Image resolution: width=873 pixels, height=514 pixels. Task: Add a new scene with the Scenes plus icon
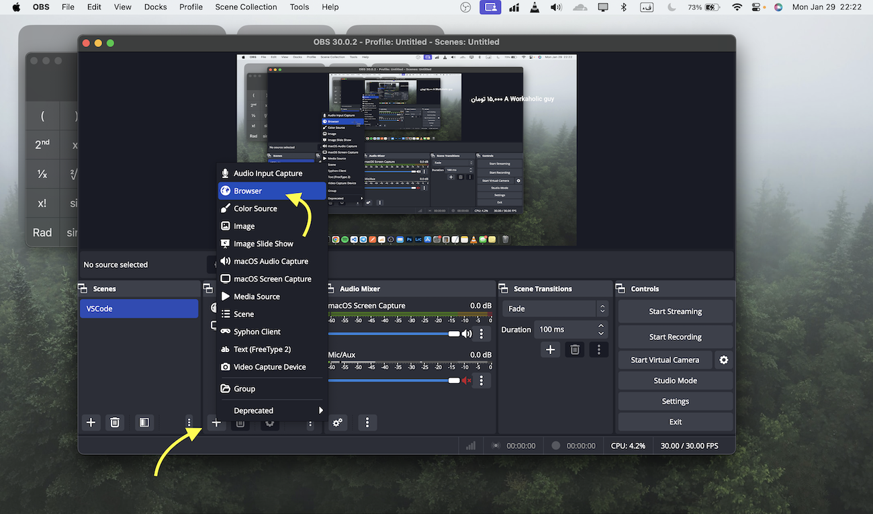[91, 423]
